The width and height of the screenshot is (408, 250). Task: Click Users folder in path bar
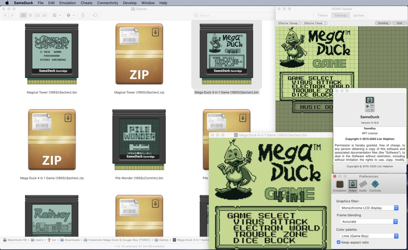coord(37,240)
